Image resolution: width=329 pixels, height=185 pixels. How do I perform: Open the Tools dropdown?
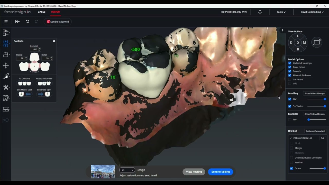281,12
